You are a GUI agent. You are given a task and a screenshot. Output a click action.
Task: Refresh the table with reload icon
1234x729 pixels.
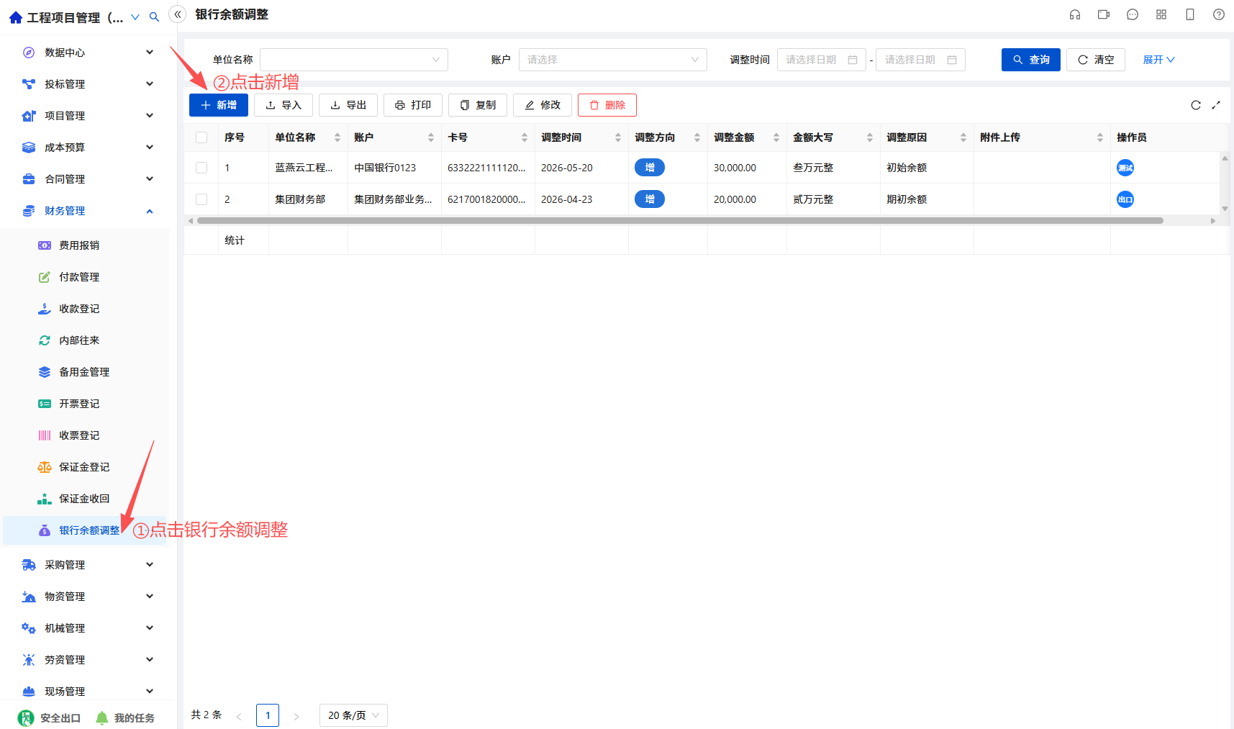point(1196,105)
